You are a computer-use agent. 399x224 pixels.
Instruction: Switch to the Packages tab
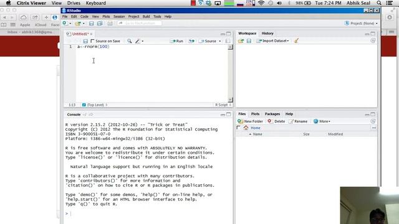coord(272,114)
